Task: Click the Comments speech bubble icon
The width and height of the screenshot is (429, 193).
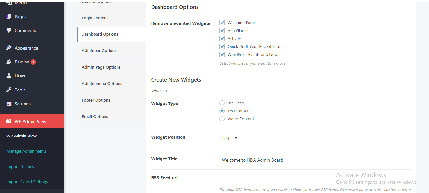Action: pyautogui.click(x=9, y=31)
